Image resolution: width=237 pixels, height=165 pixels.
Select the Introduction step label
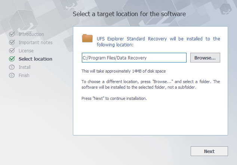(x=31, y=34)
